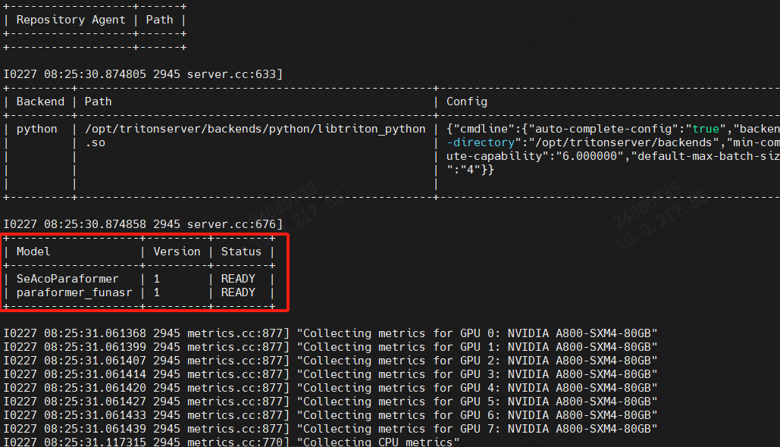This screenshot has height=447, width=780.
Task: Click the Path column header in backend table
Action: point(98,101)
